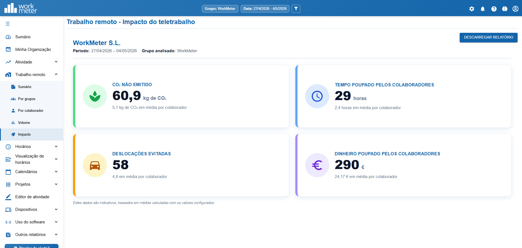Toggle the hamburger menu in the sidebar
The image size is (522, 248).
pyautogui.click(x=8, y=24)
